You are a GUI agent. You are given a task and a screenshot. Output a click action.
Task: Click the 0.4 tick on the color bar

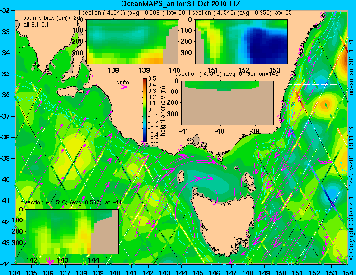coord(152,85)
